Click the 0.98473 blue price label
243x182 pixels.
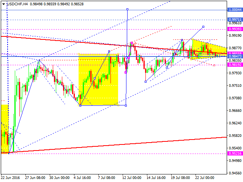pos(235,56)
